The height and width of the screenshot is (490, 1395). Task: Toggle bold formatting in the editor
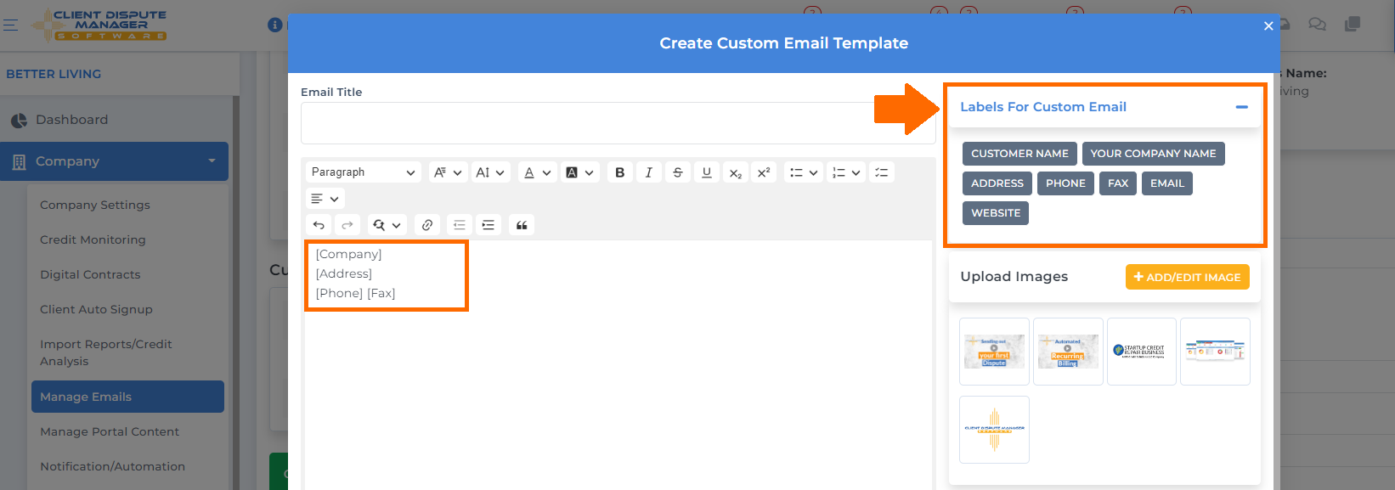(x=620, y=172)
